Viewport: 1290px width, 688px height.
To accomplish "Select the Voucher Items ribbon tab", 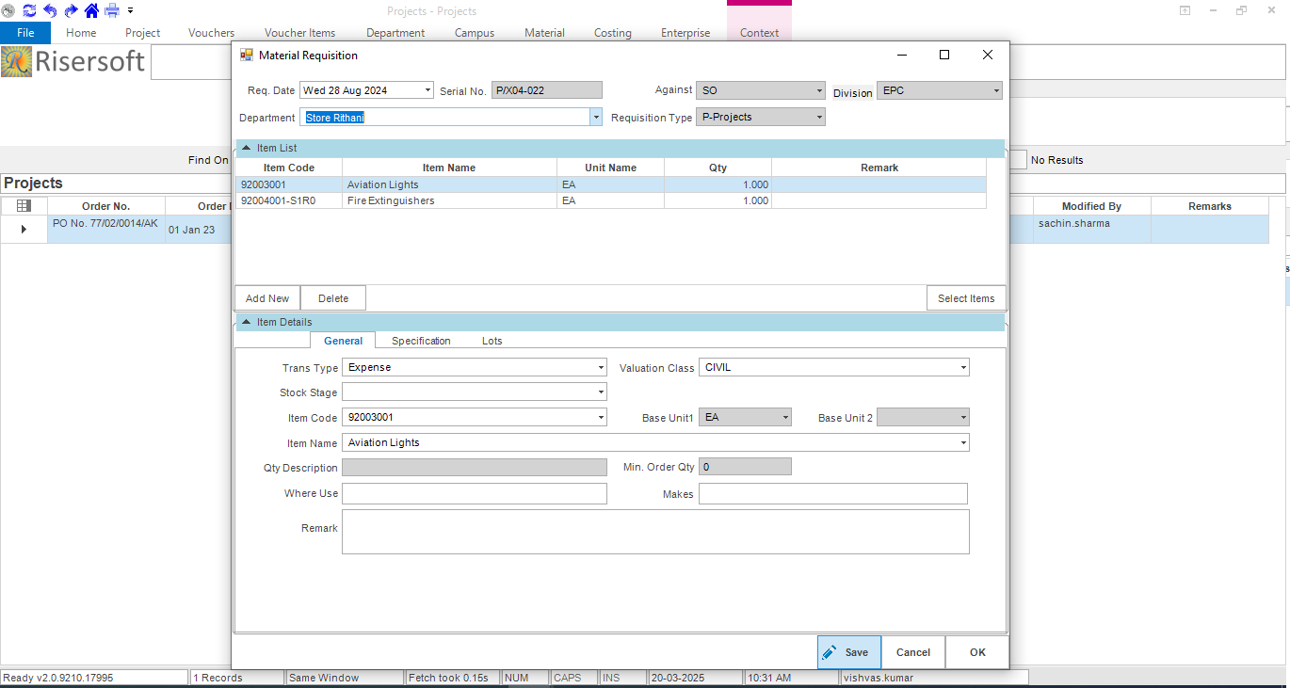I will (299, 32).
